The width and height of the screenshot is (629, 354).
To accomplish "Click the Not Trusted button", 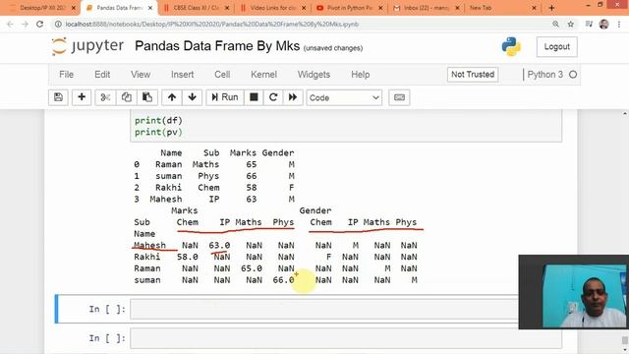I will coord(473,75).
